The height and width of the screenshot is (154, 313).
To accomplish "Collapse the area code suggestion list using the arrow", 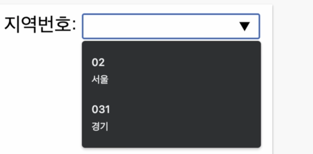I will click(x=245, y=26).
